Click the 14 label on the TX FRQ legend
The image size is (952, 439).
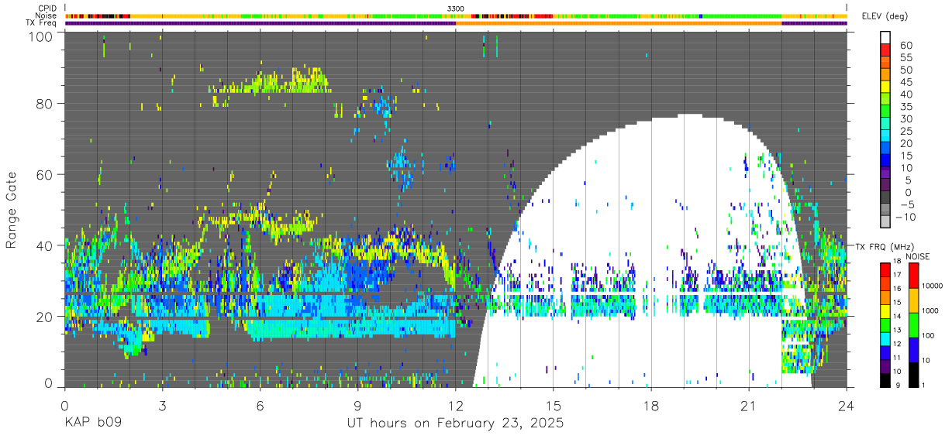[898, 317]
